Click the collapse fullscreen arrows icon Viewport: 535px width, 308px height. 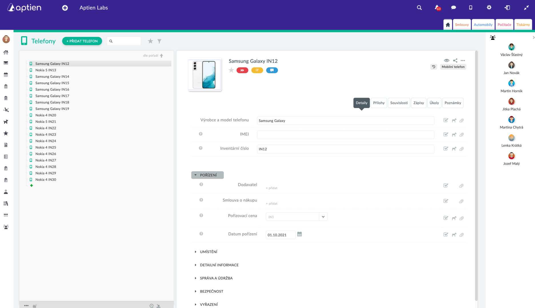[526, 8]
